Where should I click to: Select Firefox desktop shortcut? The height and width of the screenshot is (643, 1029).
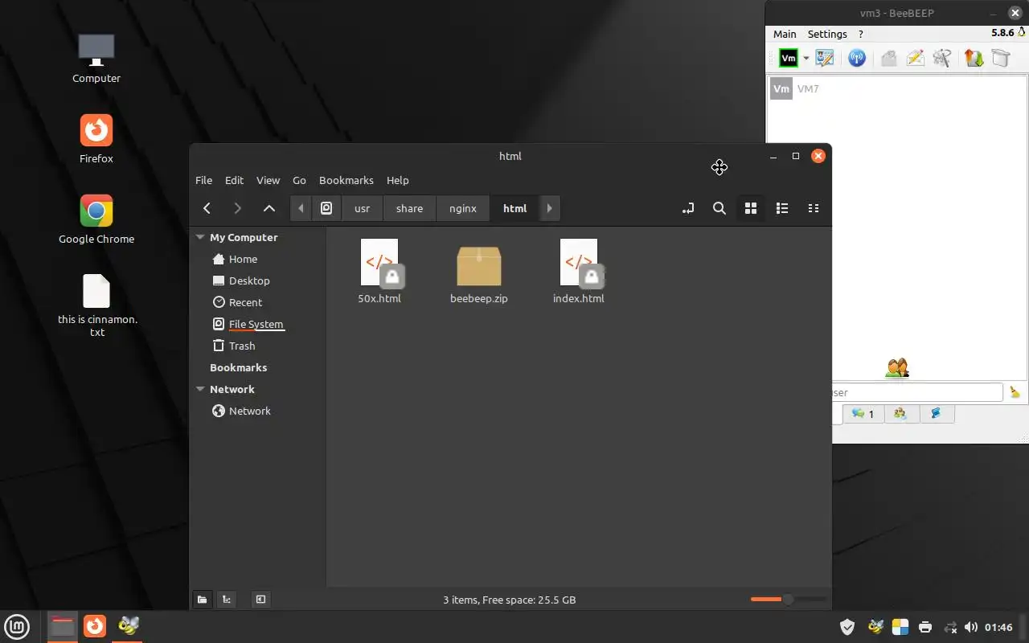click(96, 139)
